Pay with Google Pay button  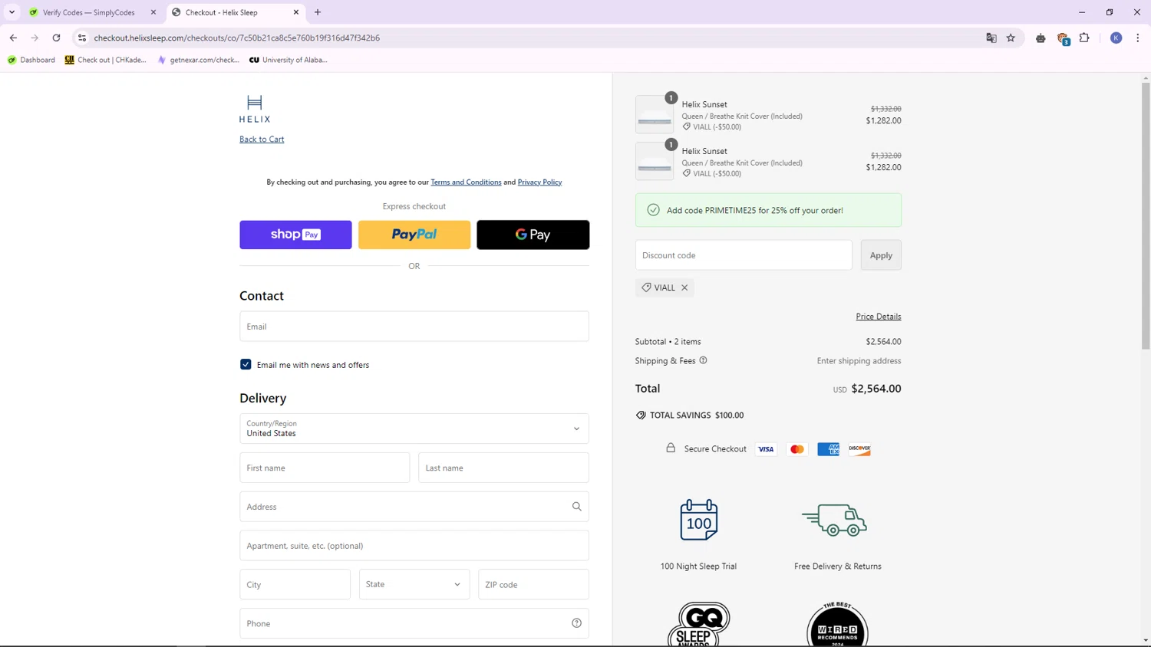click(x=533, y=235)
